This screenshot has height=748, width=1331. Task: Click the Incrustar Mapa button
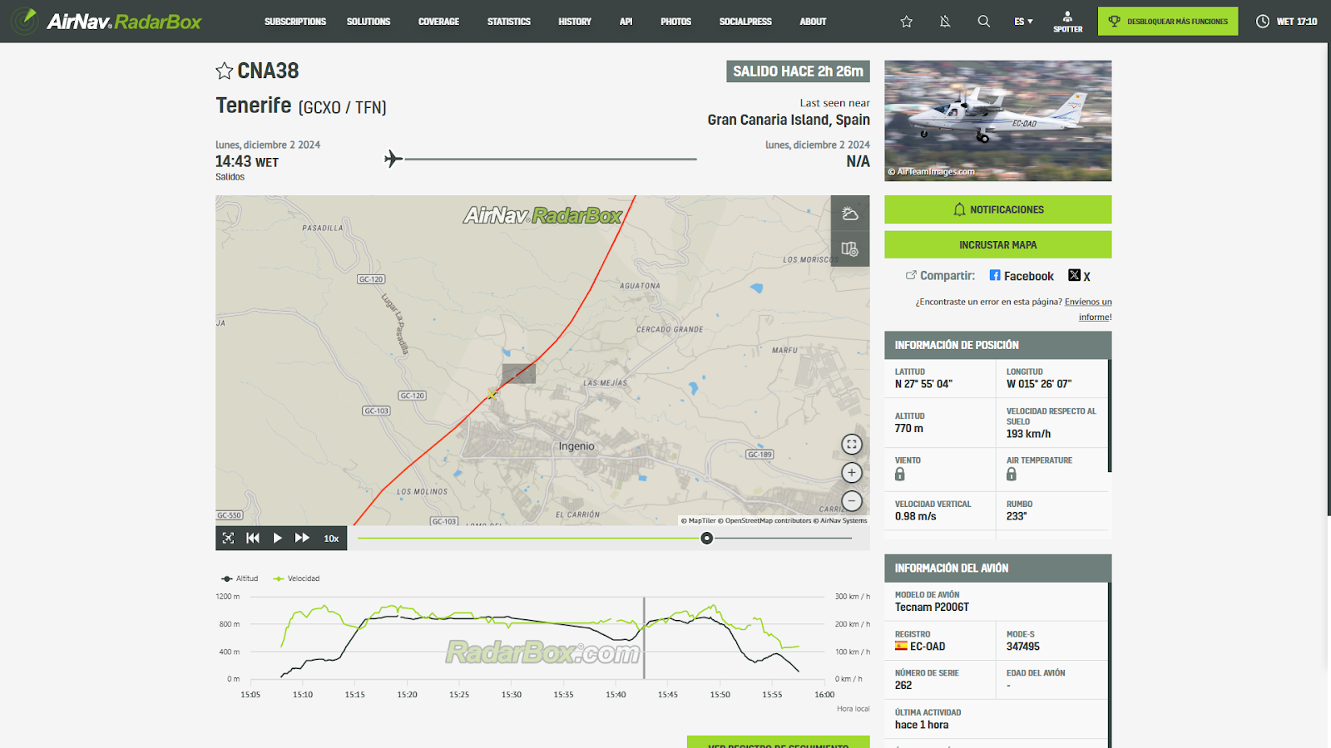(997, 245)
